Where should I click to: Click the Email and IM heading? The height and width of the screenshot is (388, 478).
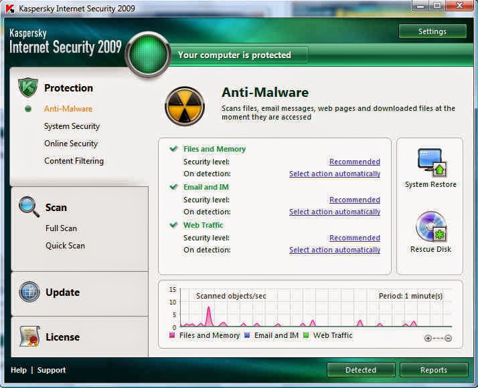pyautogui.click(x=206, y=187)
